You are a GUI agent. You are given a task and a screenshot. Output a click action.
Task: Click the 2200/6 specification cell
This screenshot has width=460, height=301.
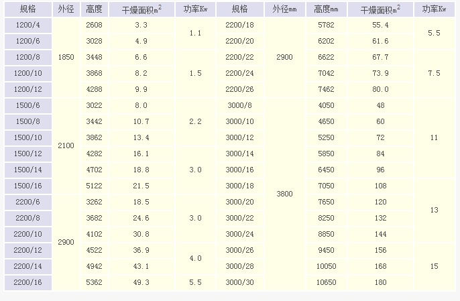click(27, 202)
